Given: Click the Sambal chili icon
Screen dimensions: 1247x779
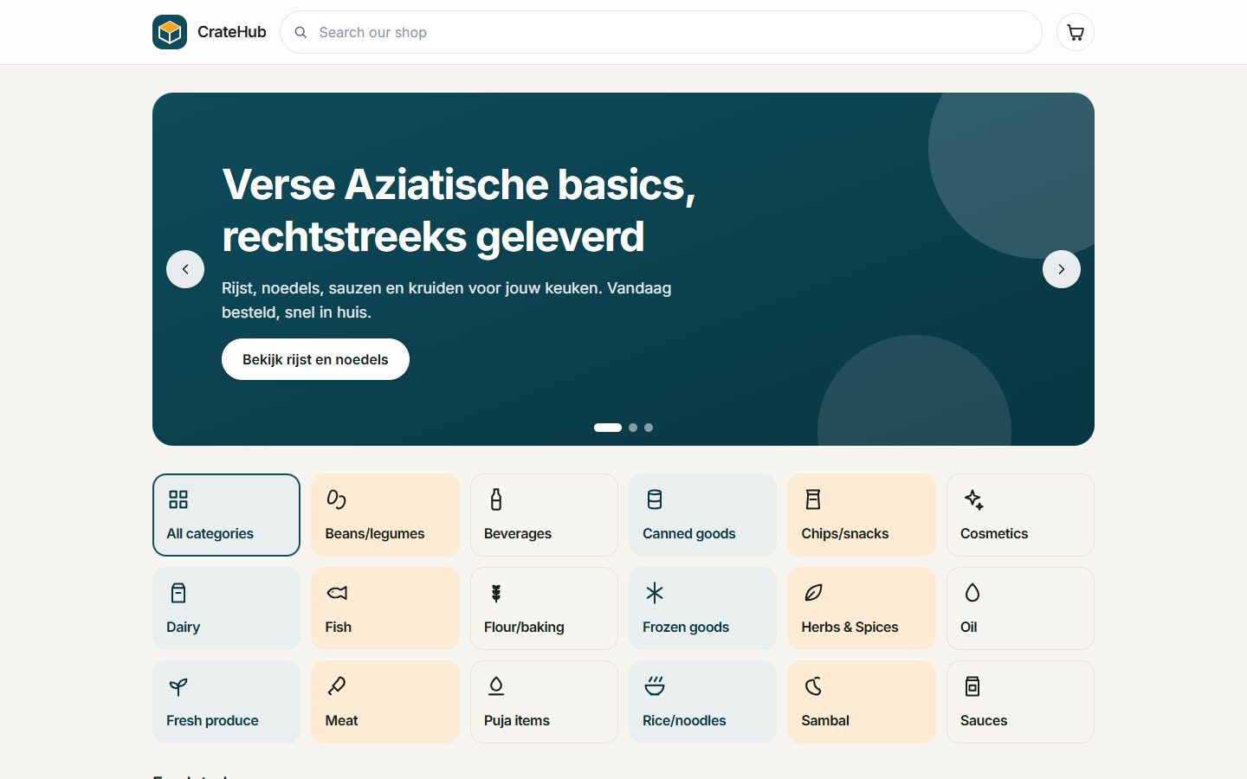Looking at the screenshot, I should tap(813, 686).
